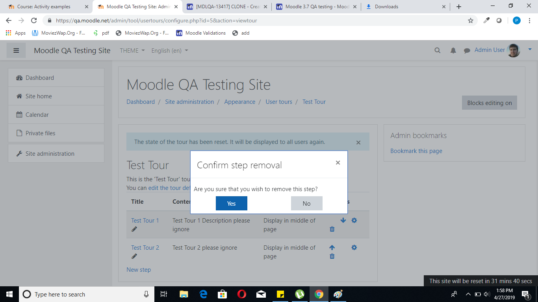This screenshot has height=302, width=538.
Task: Open the Test Tour 2 step link
Action: coord(145,247)
